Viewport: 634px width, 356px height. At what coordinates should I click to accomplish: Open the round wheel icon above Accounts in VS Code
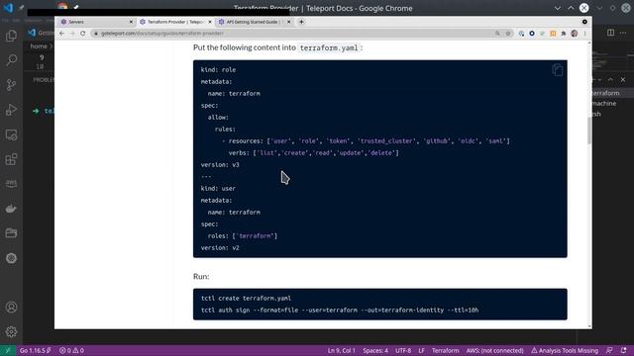pyautogui.click(x=11, y=258)
